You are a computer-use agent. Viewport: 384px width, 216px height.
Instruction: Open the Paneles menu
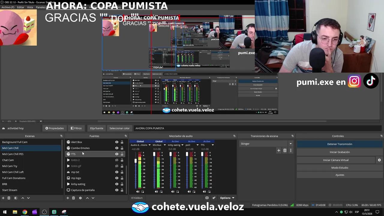pos(40,7)
